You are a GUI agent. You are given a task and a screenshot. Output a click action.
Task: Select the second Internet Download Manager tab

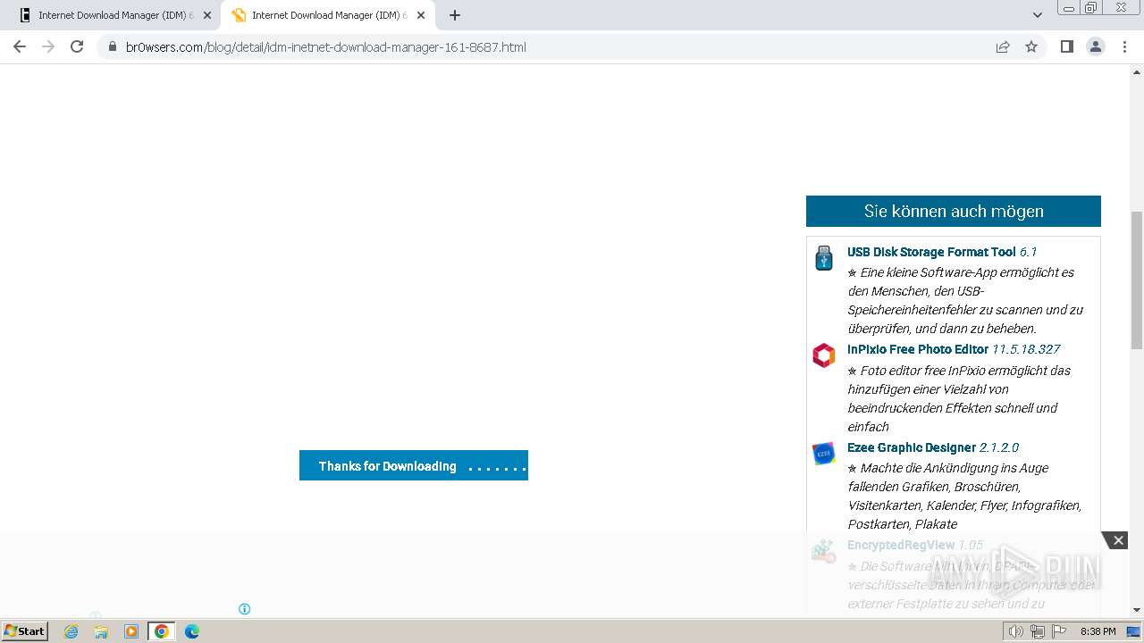(x=327, y=15)
